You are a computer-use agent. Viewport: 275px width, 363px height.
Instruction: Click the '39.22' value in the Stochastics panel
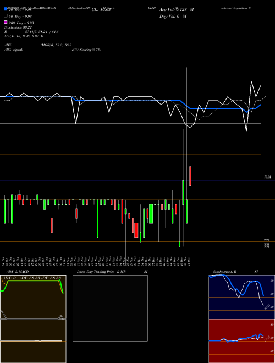[x=267, y=307]
